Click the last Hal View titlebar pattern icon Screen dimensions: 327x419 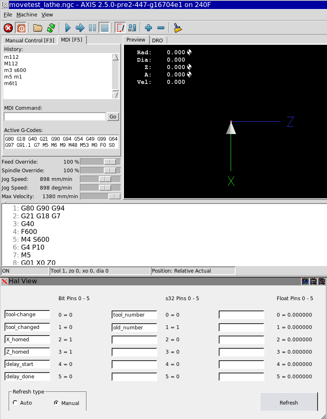click(x=322, y=281)
